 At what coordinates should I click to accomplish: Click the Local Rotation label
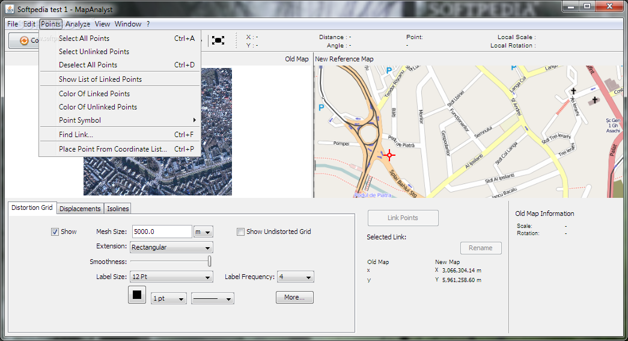513,46
